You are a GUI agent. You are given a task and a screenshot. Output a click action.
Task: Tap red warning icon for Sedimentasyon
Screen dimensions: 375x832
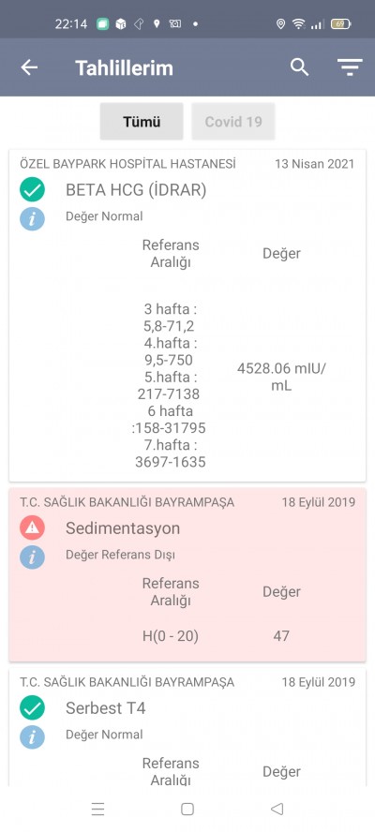[33, 527]
